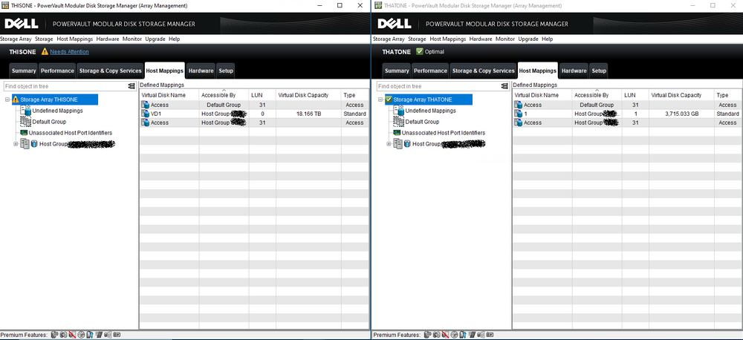This screenshot has width=743, height=340.
Task: Sort by LUN column in THISONE
Action: pos(262,95)
